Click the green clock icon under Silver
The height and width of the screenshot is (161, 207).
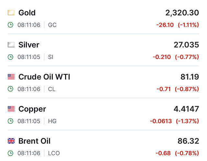click(10, 57)
